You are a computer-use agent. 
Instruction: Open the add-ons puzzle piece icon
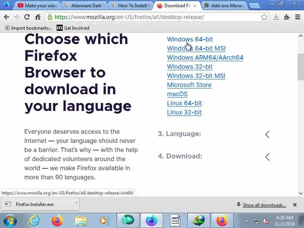(287, 17)
